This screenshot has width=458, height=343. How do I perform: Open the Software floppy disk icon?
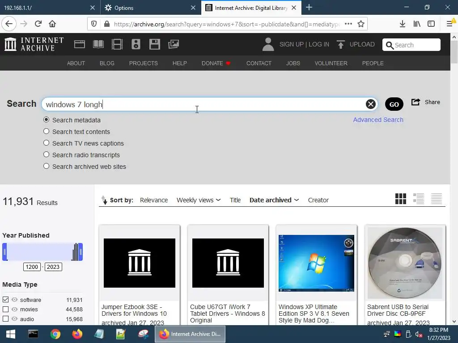coord(154,44)
